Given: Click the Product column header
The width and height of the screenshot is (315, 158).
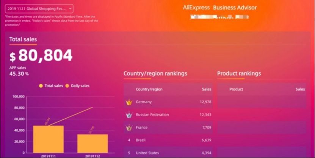Looking at the screenshot, I should coord(236,90).
